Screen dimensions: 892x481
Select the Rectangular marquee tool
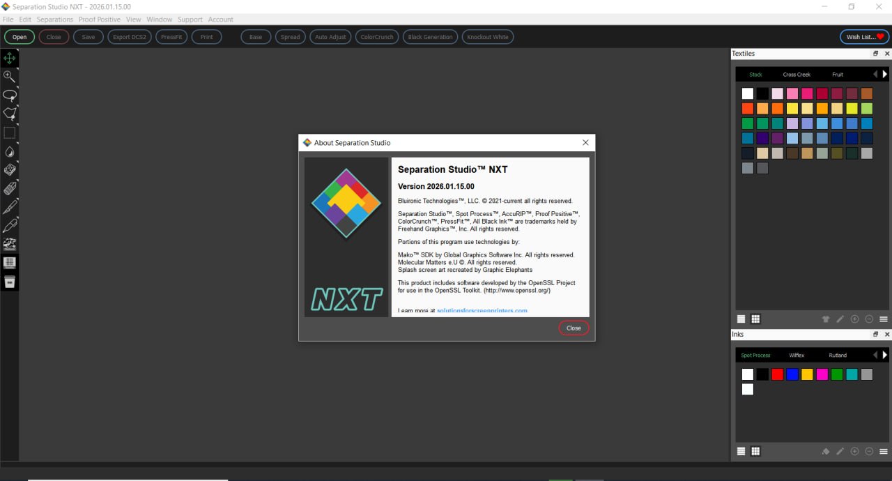[x=9, y=132]
